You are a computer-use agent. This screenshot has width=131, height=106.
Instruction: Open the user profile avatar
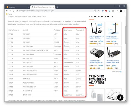[x=121, y=11]
